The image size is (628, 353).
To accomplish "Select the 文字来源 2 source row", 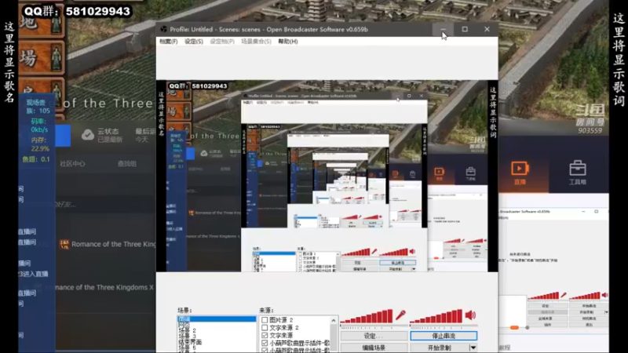I will point(296,328).
